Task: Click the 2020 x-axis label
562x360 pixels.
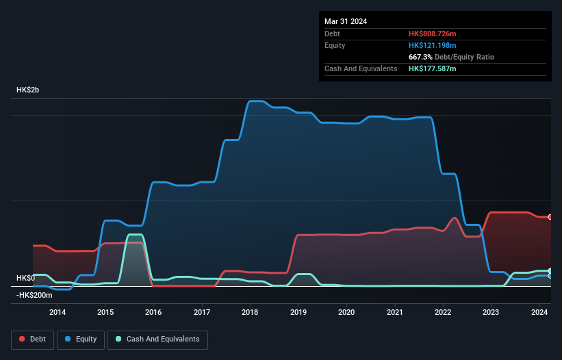Action: tap(346, 312)
